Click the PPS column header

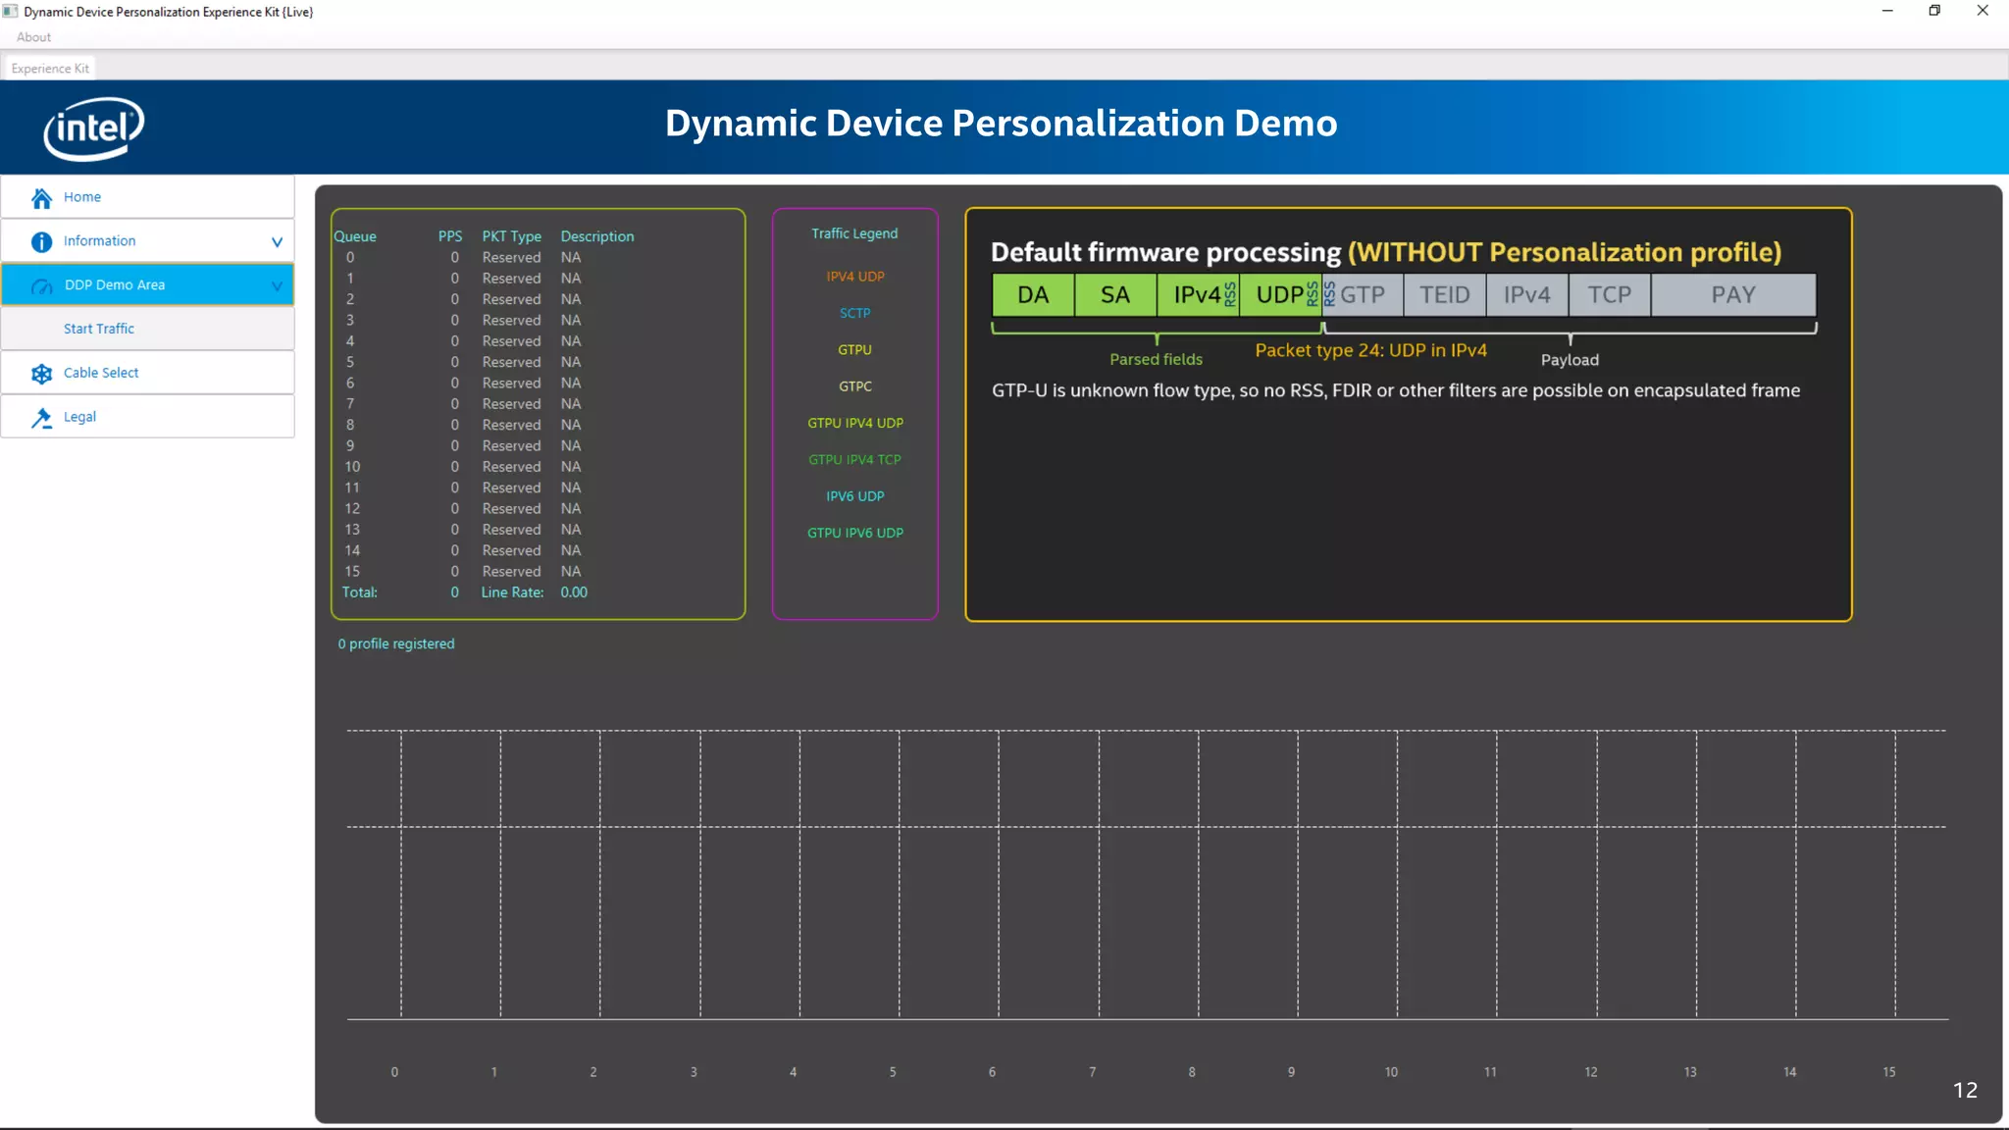coord(450,236)
